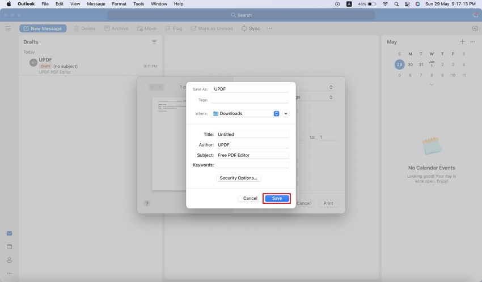Open the View menu
482x282 pixels.
pyautogui.click(x=75, y=4)
